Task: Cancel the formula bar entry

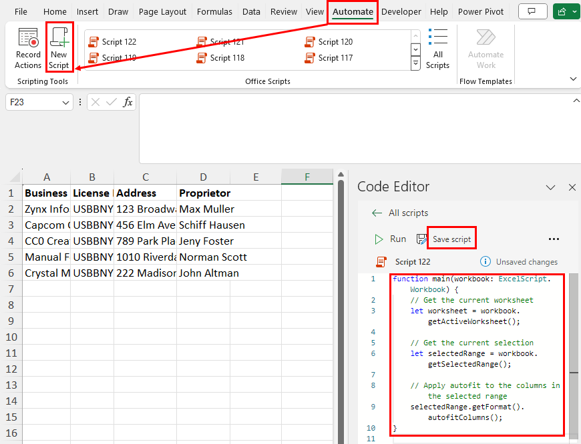Action: click(x=95, y=102)
